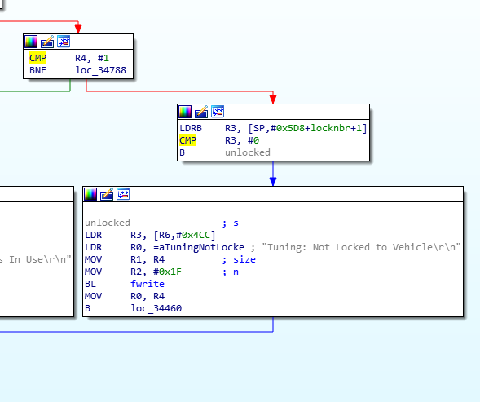The image size is (480, 402).
Task: Click node color icon in CMP R4 block
Action: tap(31, 42)
